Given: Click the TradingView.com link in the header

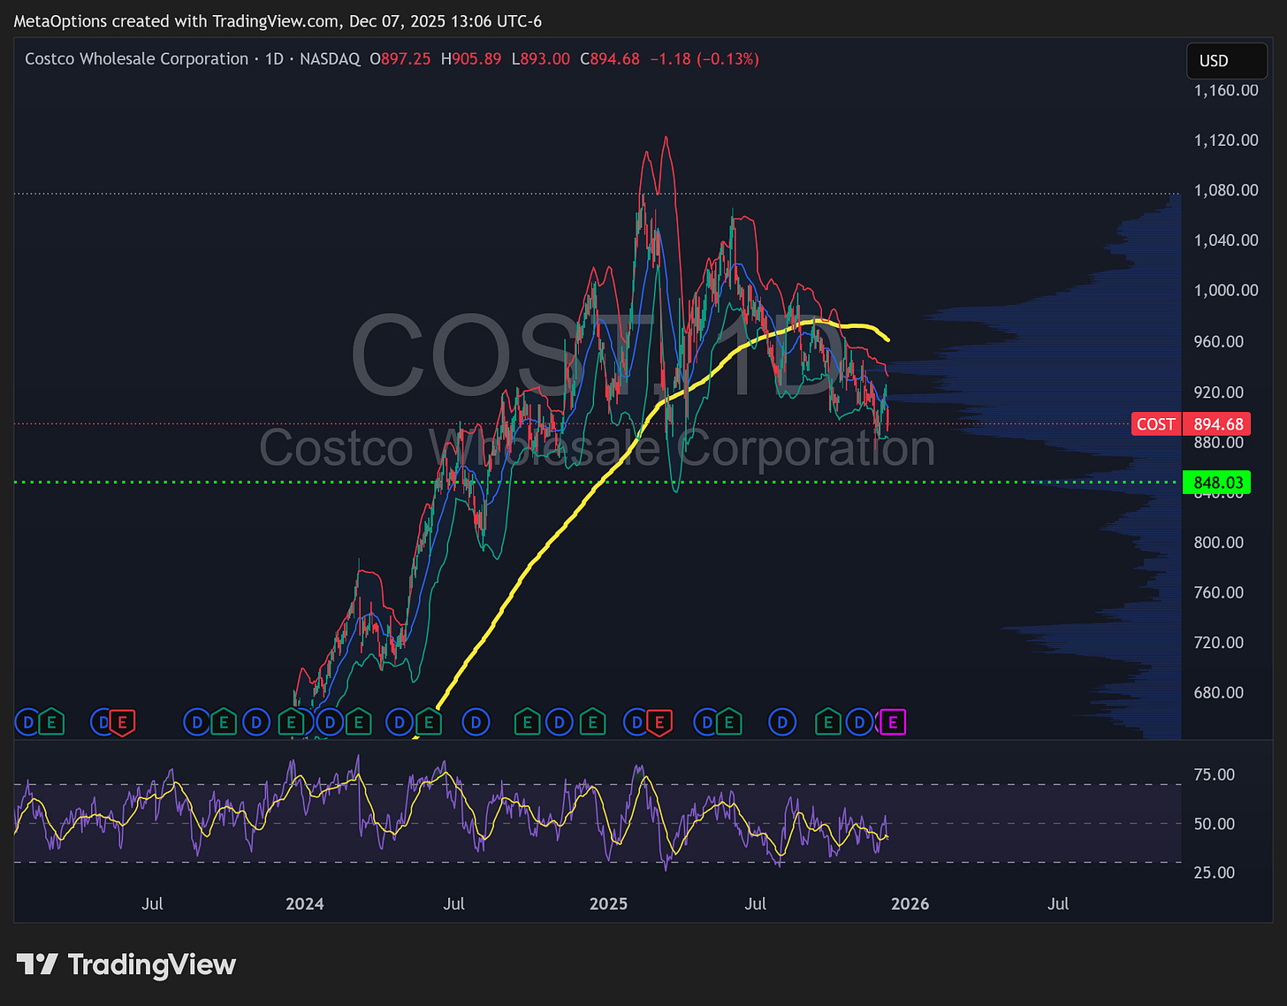Looking at the screenshot, I should pos(272,20).
